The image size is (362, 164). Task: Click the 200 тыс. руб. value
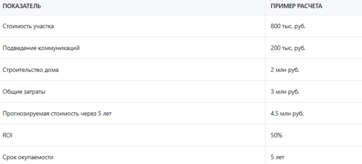288,48
